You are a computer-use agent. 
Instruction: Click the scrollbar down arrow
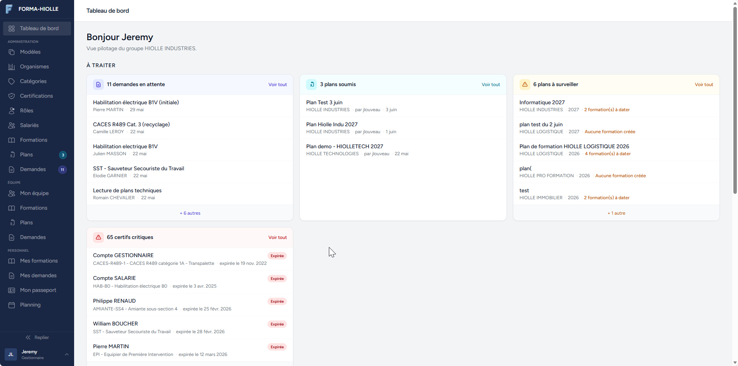click(x=735, y=363)
